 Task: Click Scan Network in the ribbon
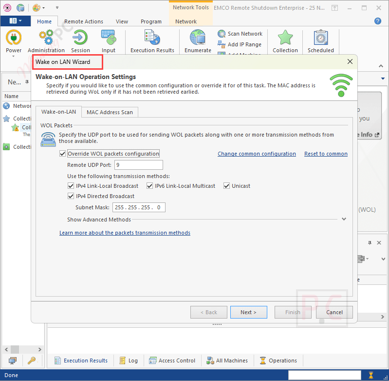(240, 34)
